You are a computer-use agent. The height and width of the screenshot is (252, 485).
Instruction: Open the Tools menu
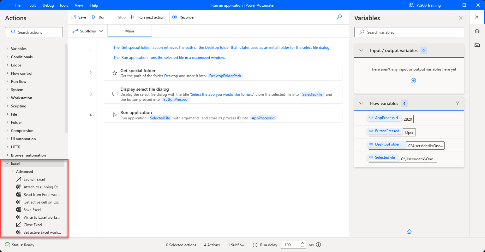pyautogui.click(x=64, y=5)
